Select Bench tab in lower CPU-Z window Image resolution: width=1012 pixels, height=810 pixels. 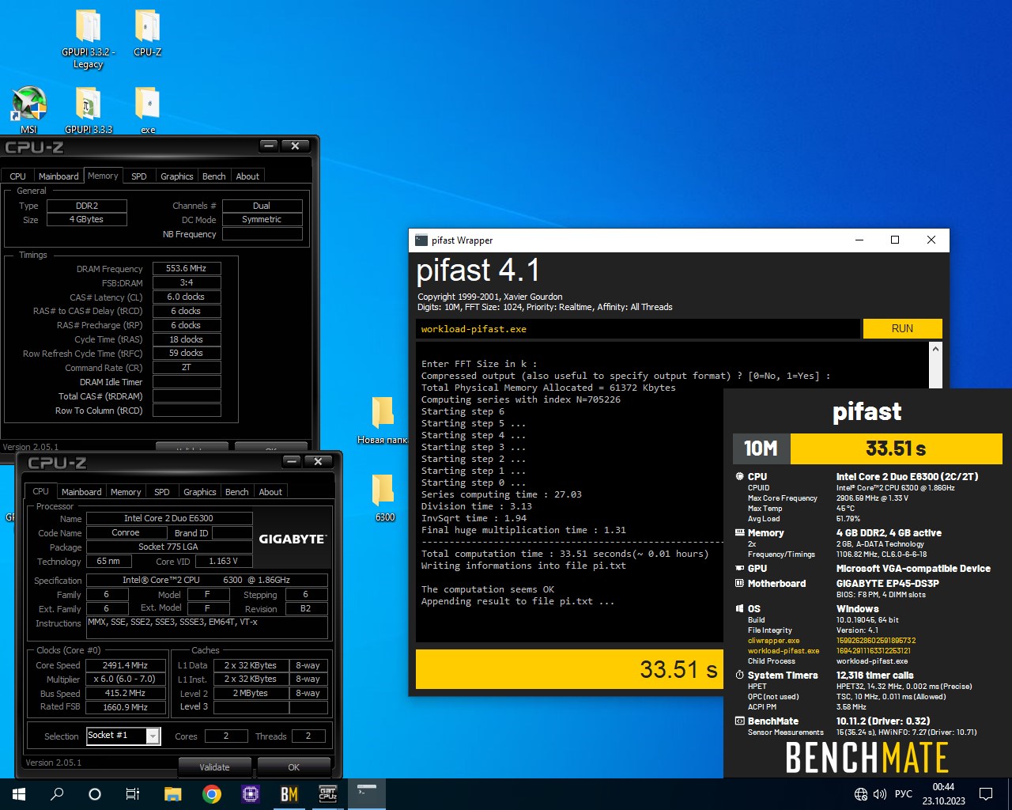[236, 492]
